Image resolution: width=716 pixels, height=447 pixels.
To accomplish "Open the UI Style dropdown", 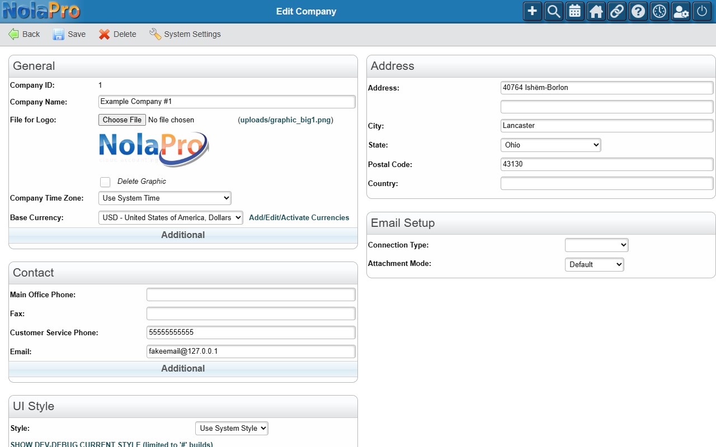I will click(232, 428).
